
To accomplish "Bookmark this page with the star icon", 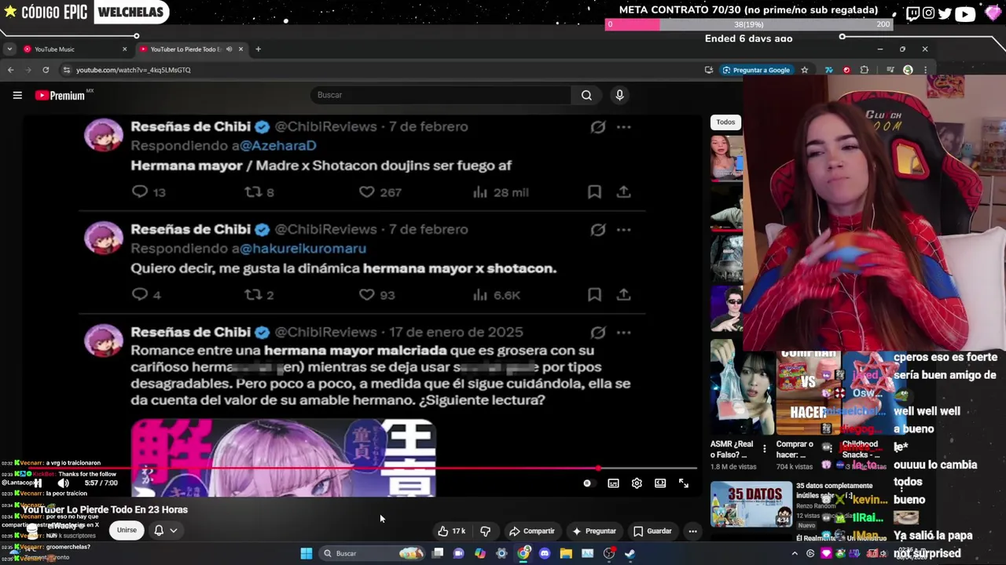I will (804, 70).
